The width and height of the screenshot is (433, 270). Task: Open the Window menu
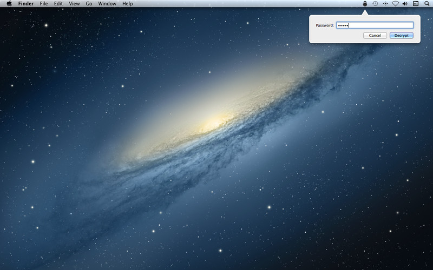pyautogui.click(x=107, y=4)
